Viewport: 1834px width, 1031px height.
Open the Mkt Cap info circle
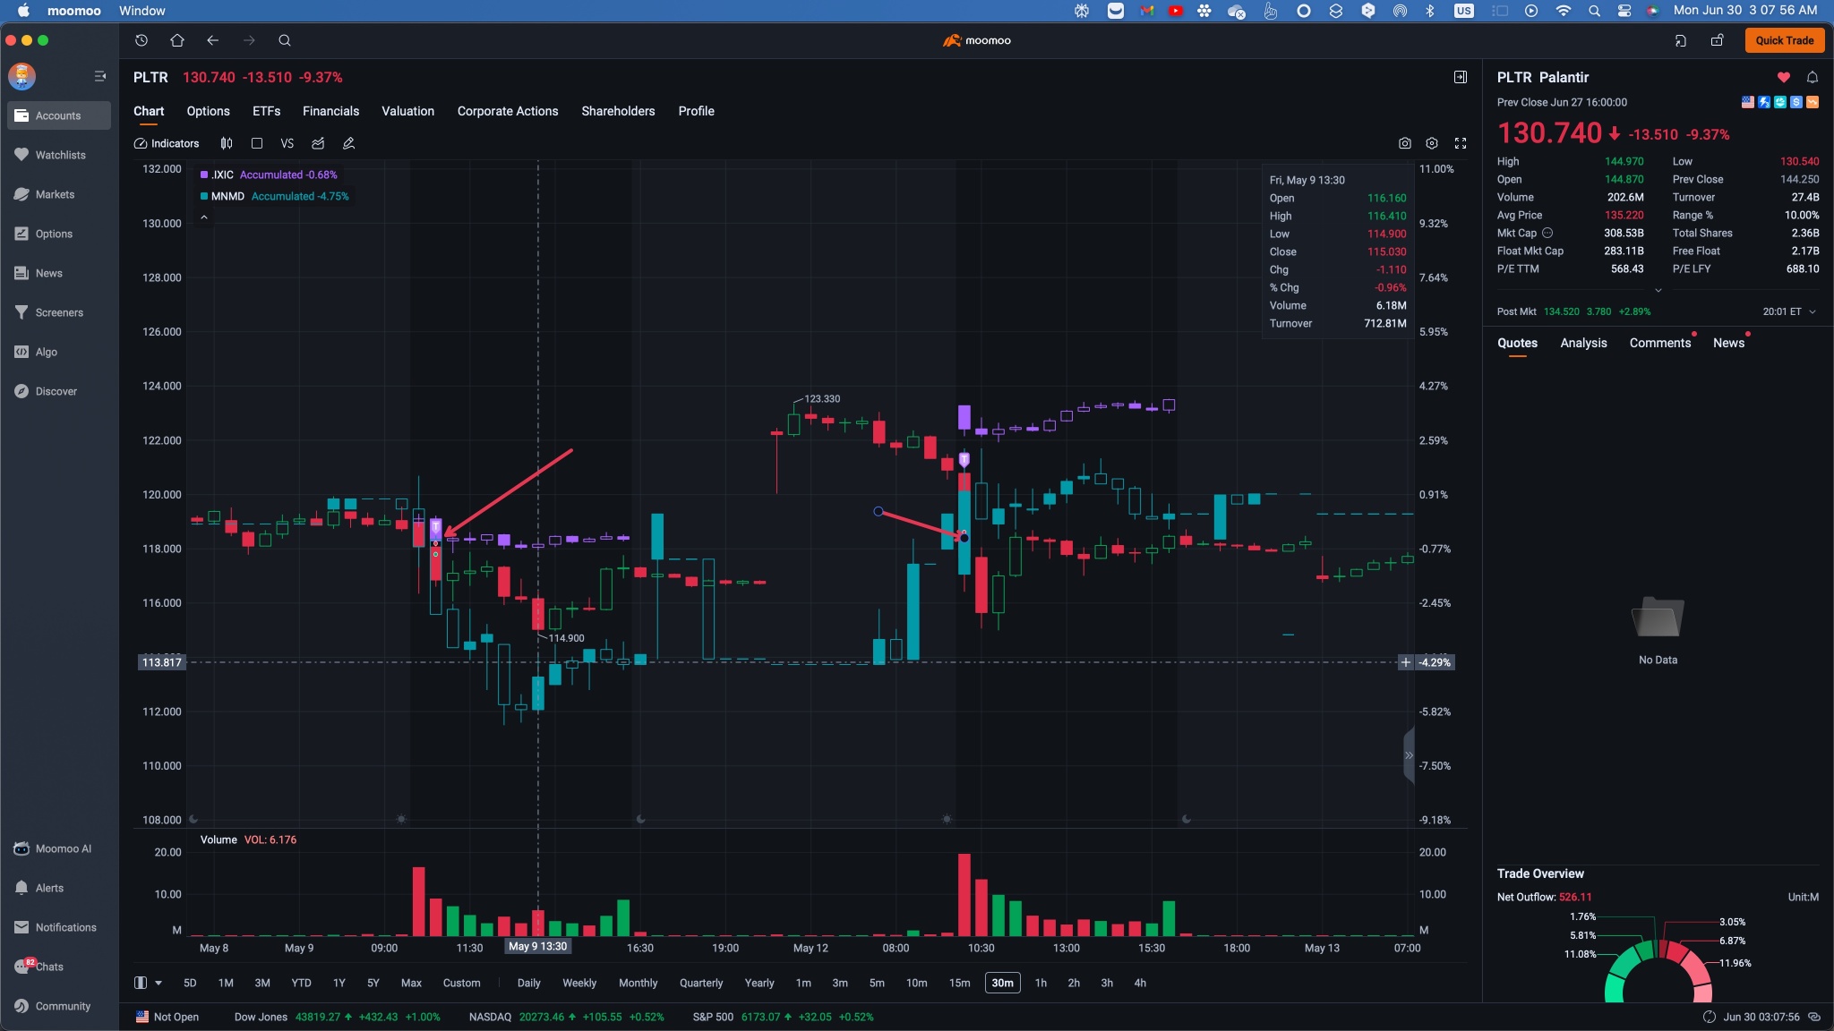coord(1547,233)
